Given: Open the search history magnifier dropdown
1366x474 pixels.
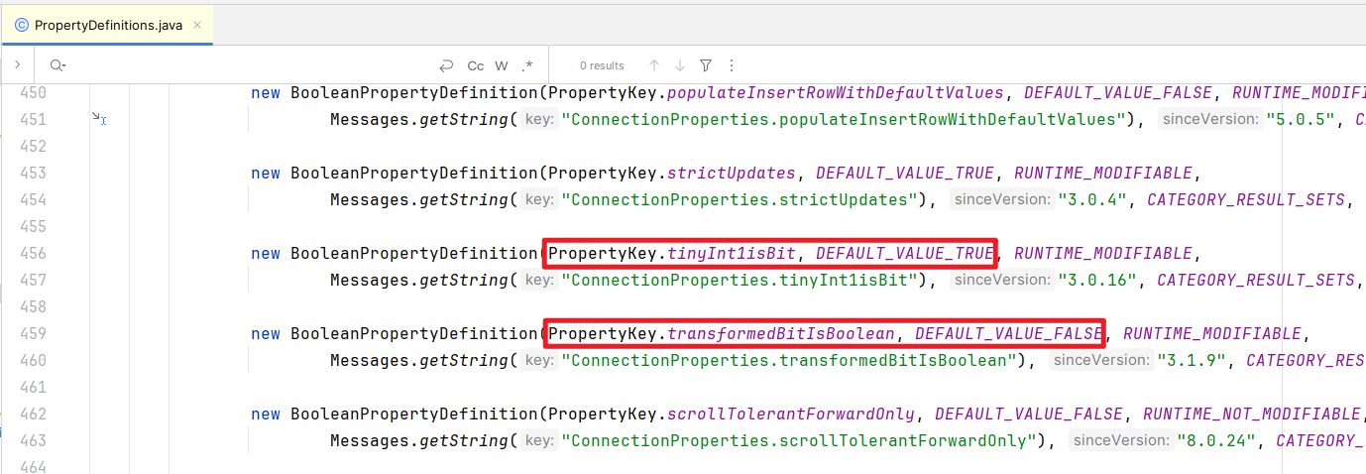Looking at the screenshot, I should (57, 65).
